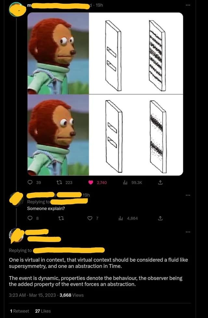View analytics showing 99.3K views
The height and width of the screenshot is (318, 208).
(x=132, y=183)
